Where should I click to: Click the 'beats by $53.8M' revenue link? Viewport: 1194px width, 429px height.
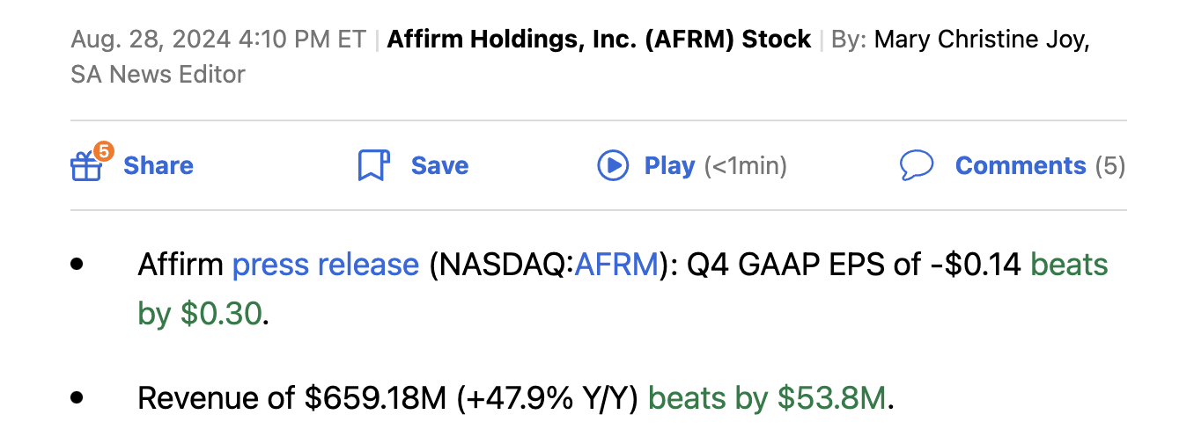[x=767, y=398]
